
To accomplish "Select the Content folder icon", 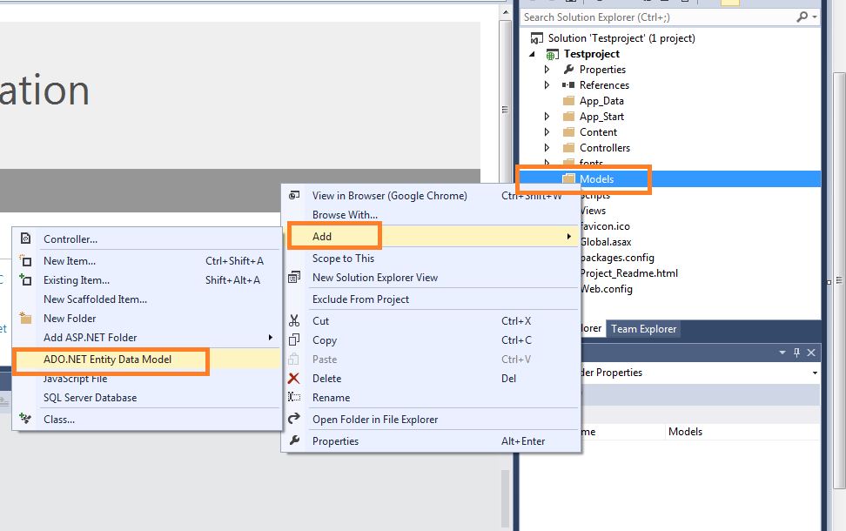I will (568, 132).
